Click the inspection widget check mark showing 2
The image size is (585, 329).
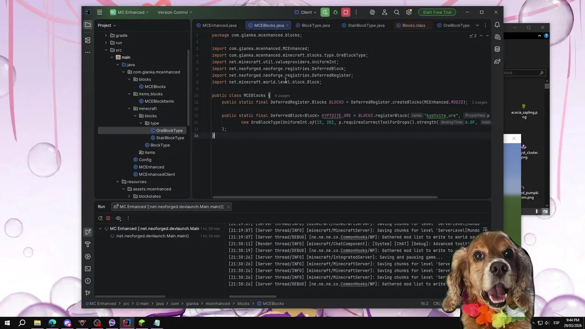pos(473,36)
